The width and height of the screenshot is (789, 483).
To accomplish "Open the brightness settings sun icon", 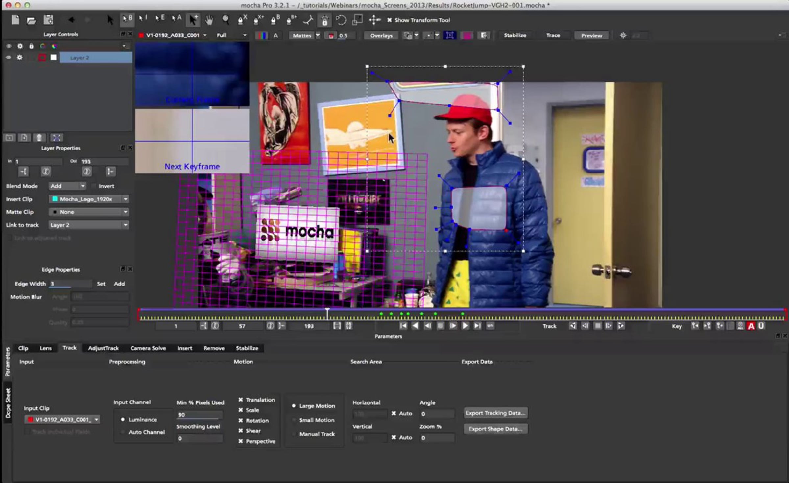I will click(x=623, y=35).
